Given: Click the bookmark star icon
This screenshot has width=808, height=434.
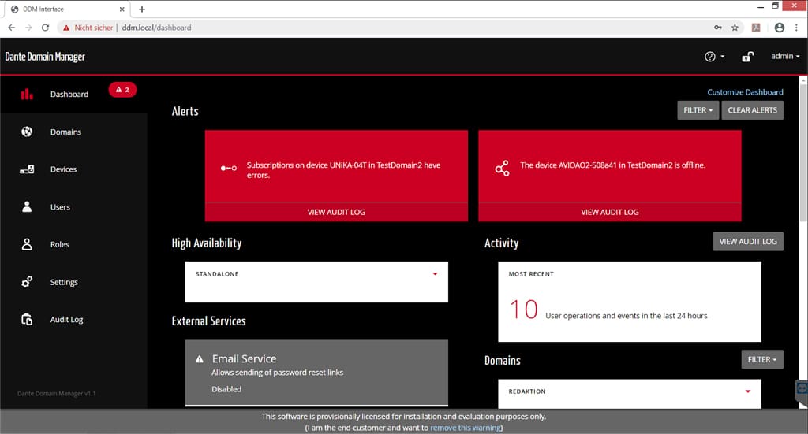Looking at the screenshot, I should click(735, 28).
